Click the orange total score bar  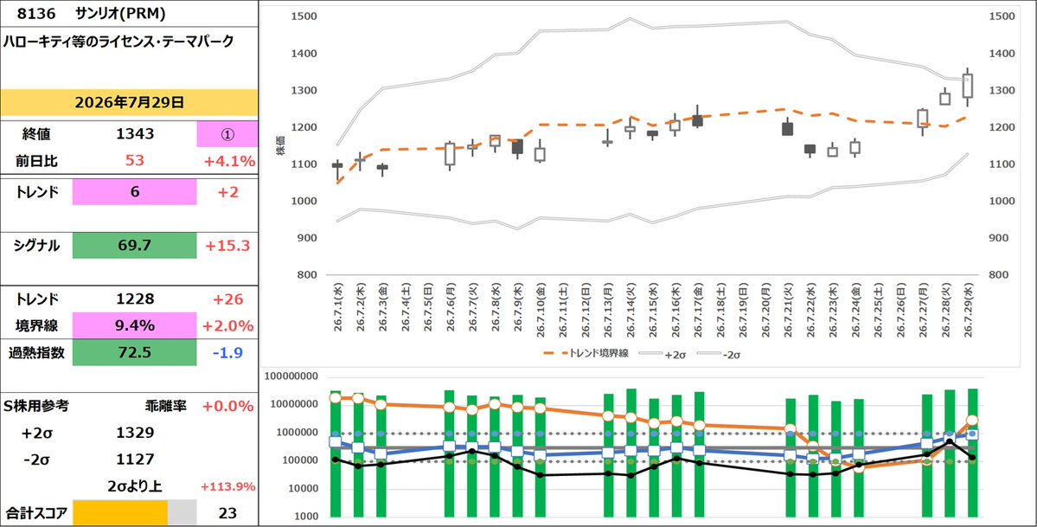pos(120,512)
